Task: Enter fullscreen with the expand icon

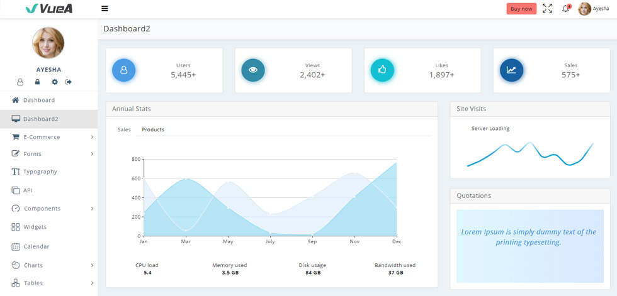Action: (547, 8)
